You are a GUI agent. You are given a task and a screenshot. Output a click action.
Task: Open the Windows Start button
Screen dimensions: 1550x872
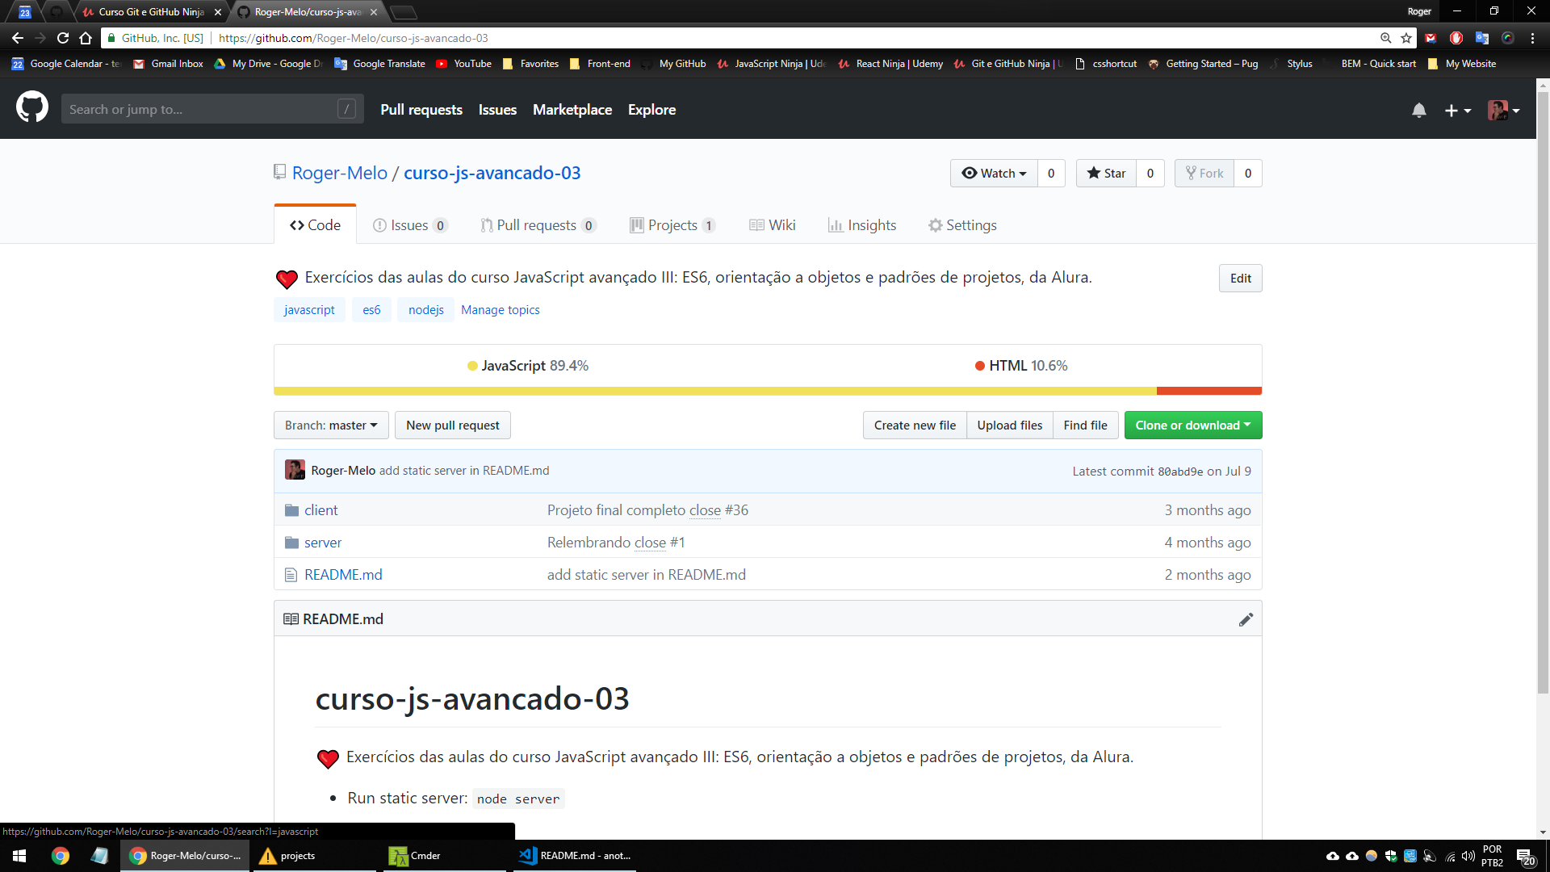[19, 856]
